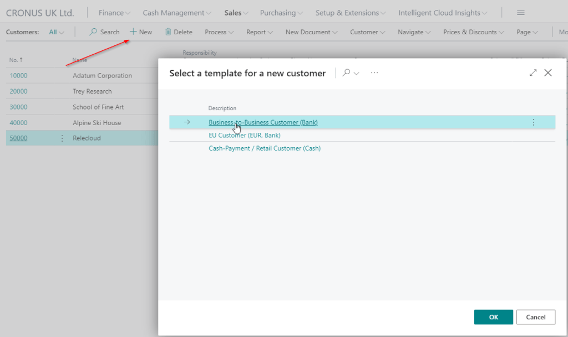Expand the Cash Management dropdown

pyautogui.click(x=176, y=13)
